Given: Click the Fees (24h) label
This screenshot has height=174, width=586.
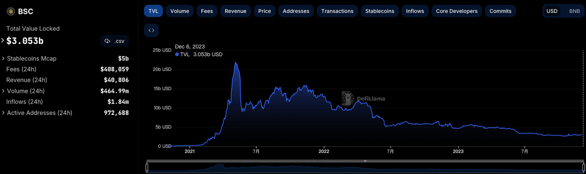Looking at the screenshot, I should point(21,69).
